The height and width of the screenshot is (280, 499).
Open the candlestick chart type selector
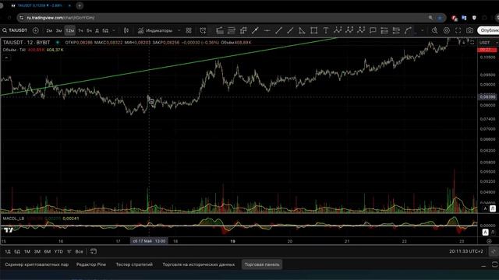click(x=126, y=30)
